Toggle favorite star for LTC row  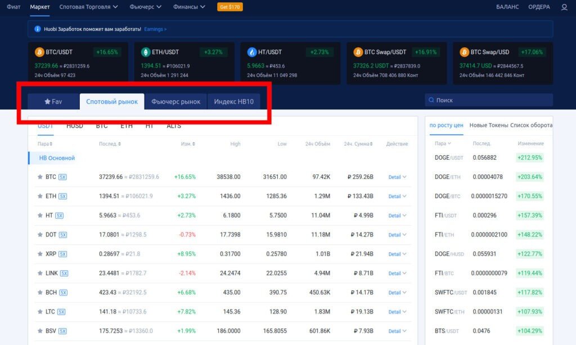(x=40, y=312)
